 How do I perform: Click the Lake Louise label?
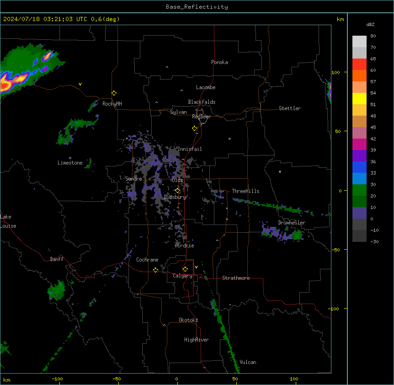point(8,221)
